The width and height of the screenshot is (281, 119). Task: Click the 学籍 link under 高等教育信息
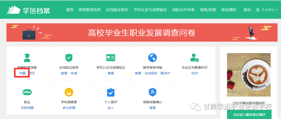(x=22, y=73)
